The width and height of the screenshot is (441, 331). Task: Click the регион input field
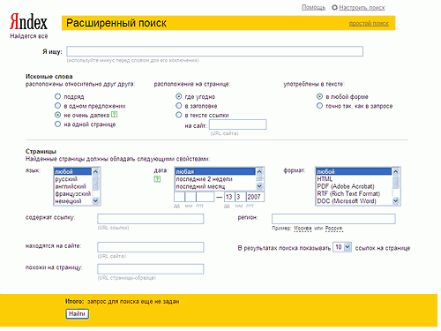(333, 219)
